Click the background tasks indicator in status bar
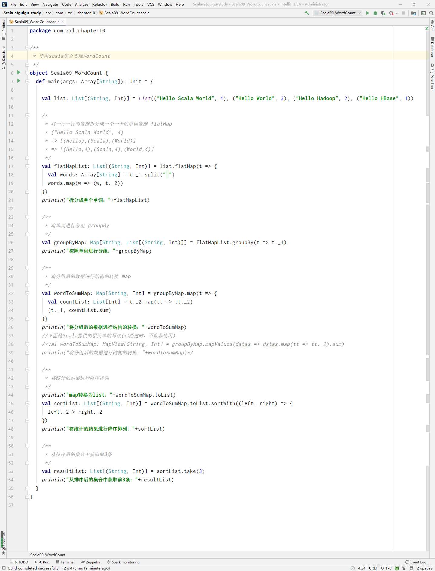435x571 pixels. 353,568
